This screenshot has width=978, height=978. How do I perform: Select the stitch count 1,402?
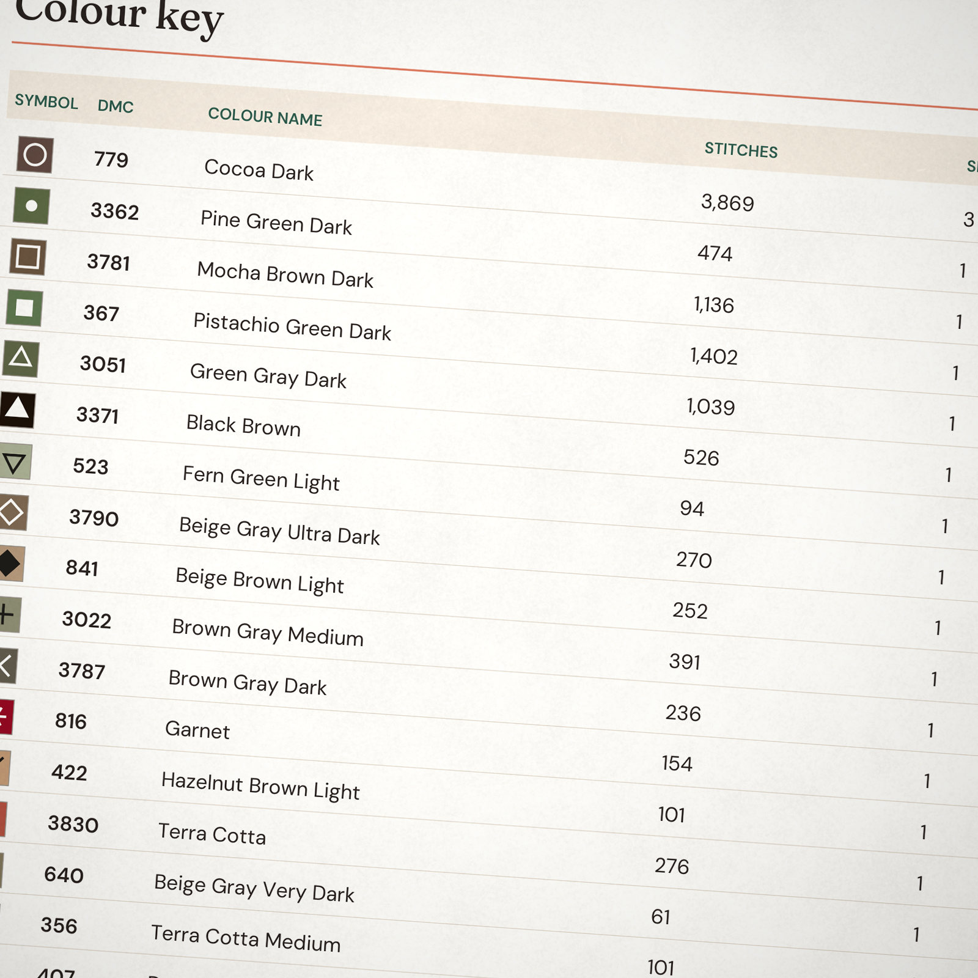(x=714, y=356)
